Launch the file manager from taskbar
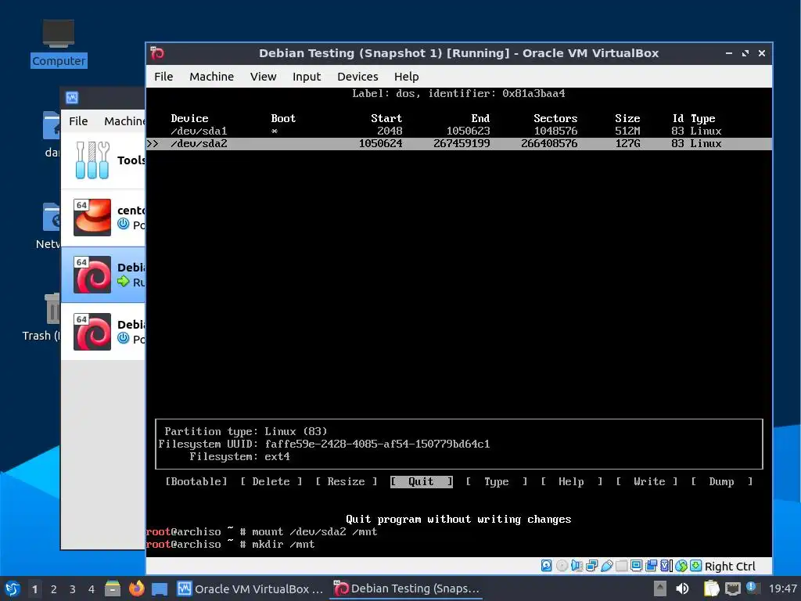The image size is (801, 601). (113, 588)
